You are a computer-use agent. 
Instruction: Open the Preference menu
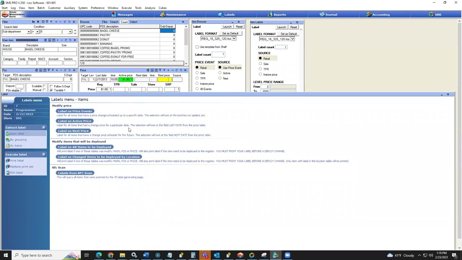[x=97, y=8]
